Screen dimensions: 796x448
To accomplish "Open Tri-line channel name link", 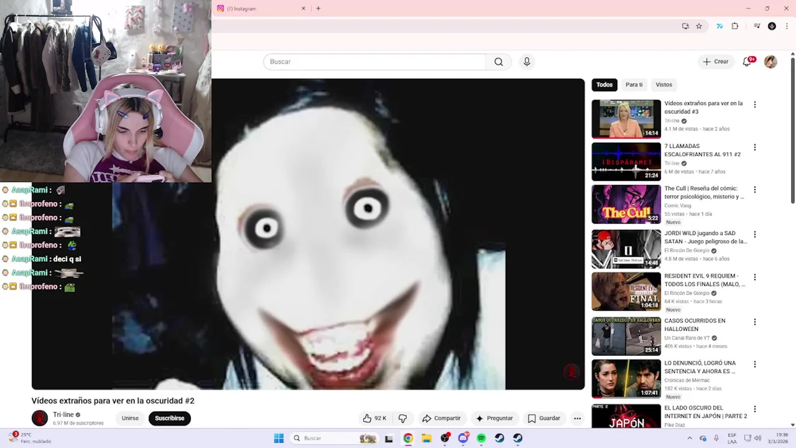I will point(63,414).
